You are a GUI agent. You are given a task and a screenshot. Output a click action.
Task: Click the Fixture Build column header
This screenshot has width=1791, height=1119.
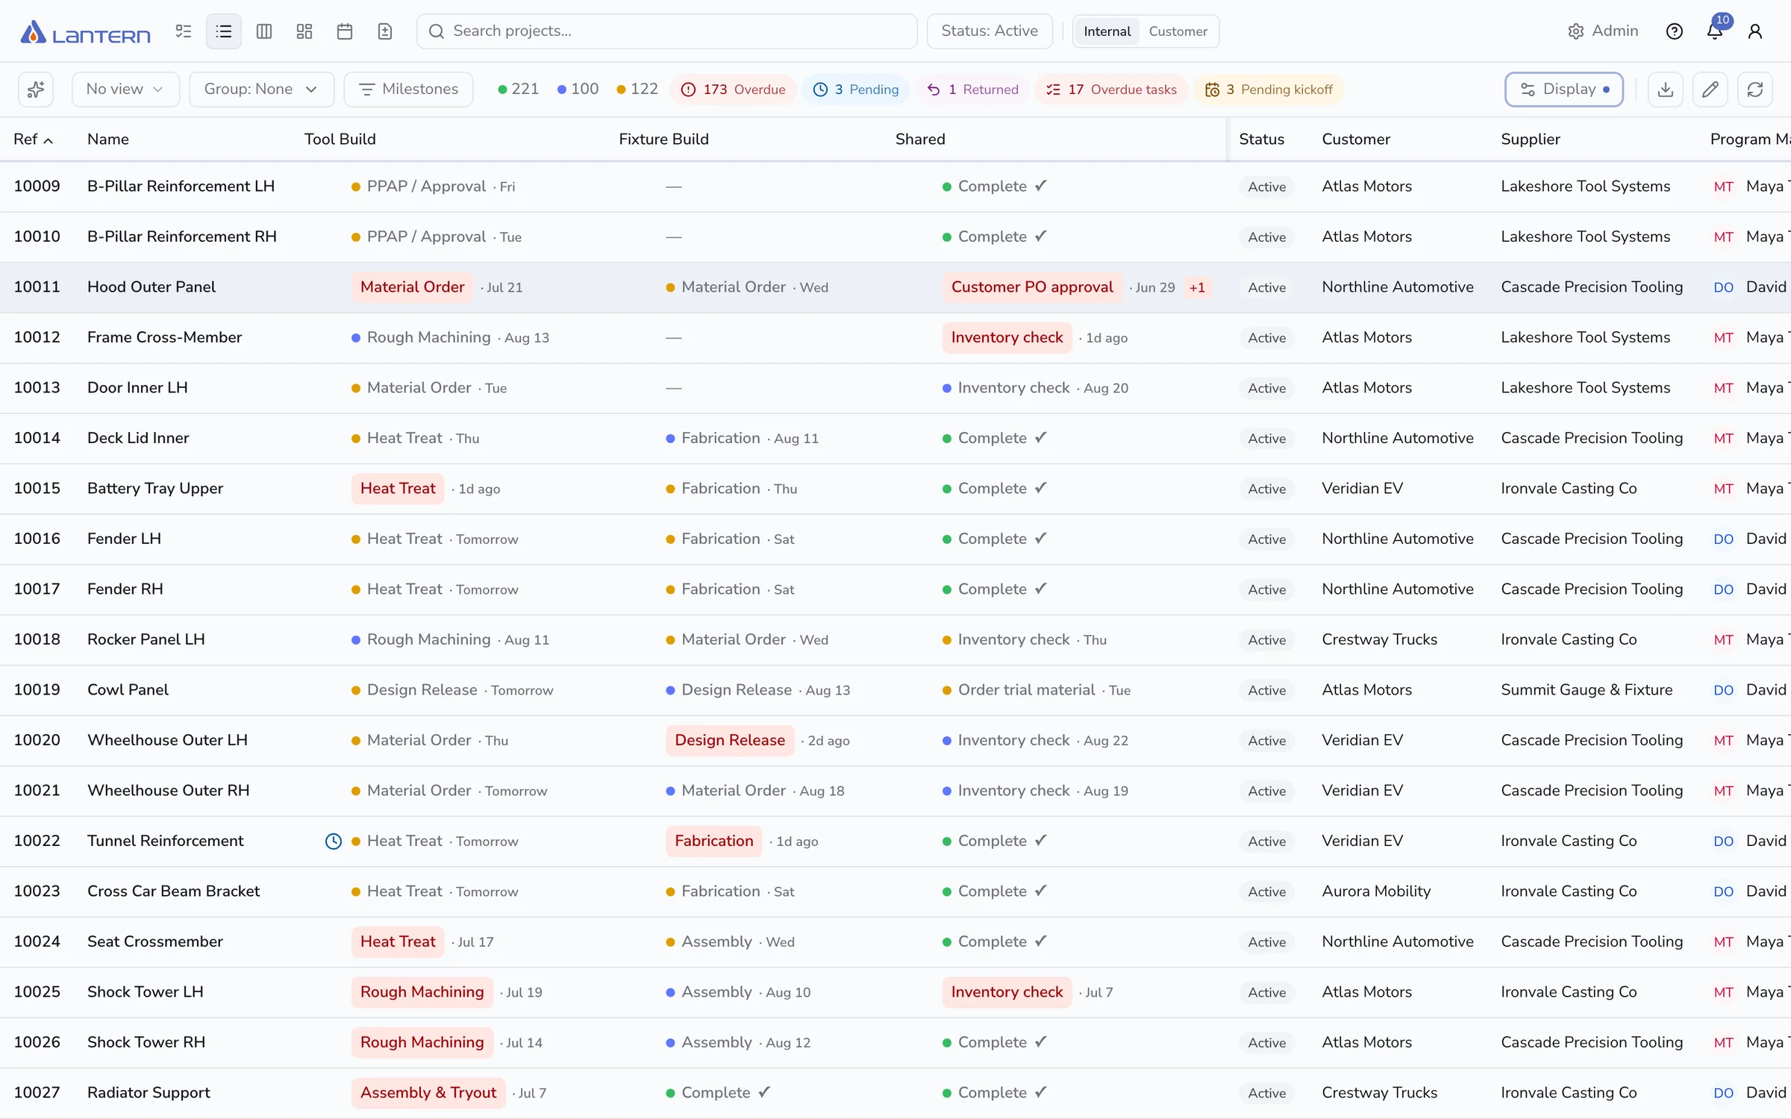(663, 140)
